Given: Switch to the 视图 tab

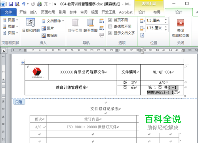Looking at the screenshot, I should point(95,12).
